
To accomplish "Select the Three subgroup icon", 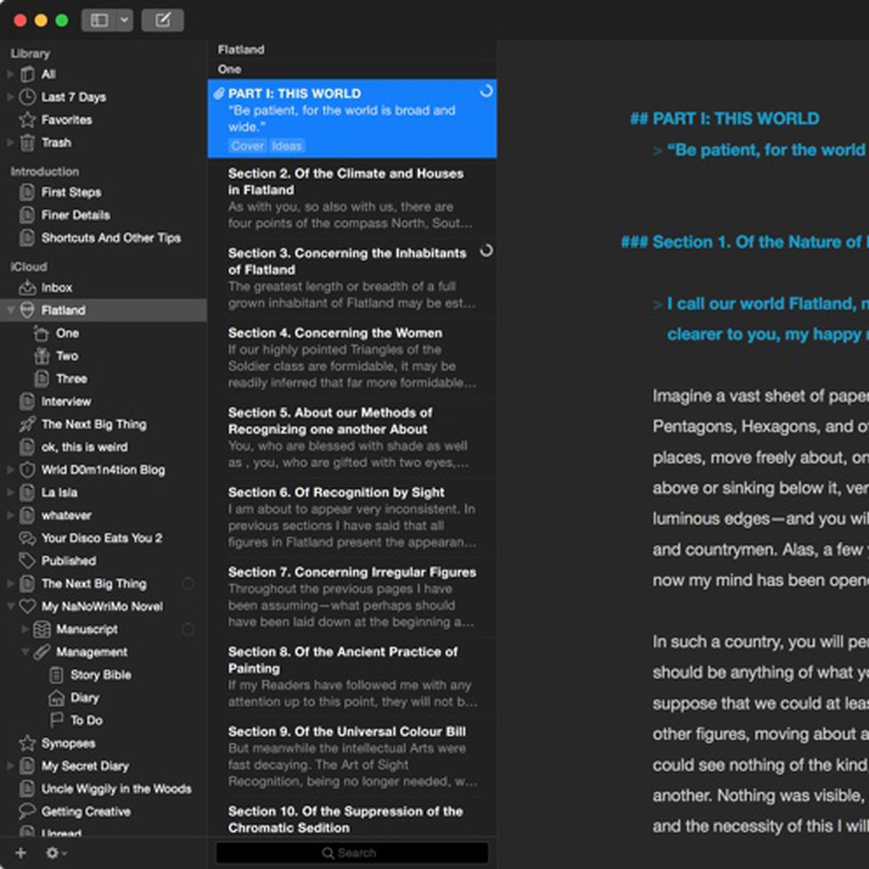I will point(41,379).
